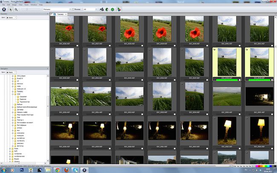
Task: Open the View menu
Action: [x=21, y=5]
